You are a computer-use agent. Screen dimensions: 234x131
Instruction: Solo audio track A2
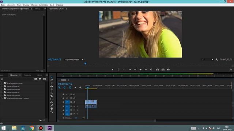pyautogui.click(x=77, y=110)
